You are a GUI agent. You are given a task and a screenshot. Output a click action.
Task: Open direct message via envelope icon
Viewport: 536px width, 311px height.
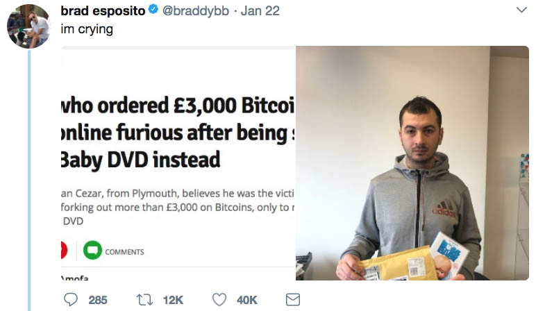pos(293,300)
